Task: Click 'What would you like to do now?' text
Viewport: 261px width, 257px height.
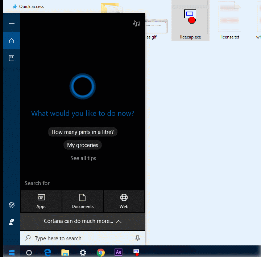Action: pyautogui.click(x=83, y=113)
